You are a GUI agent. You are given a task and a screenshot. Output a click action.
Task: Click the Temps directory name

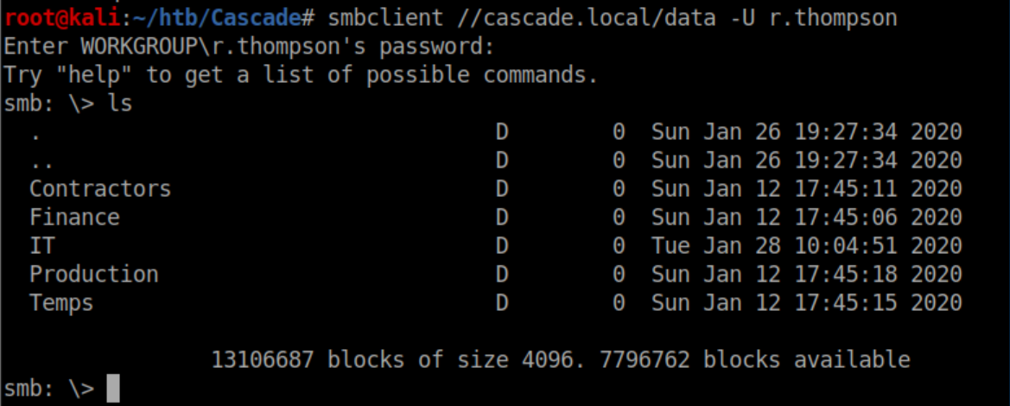(x=61, y=303)
